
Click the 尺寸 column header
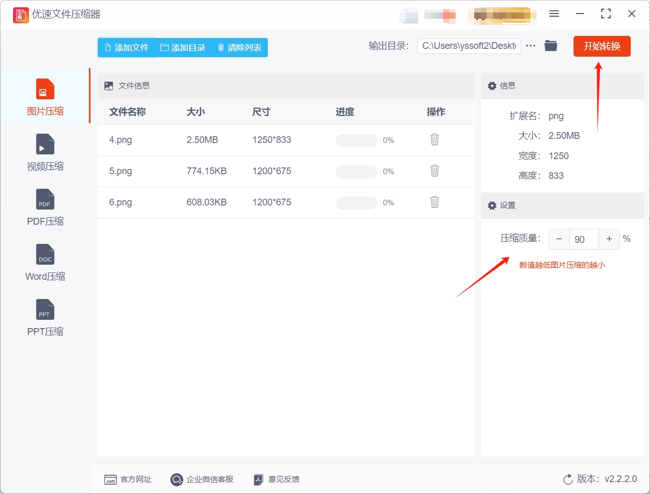261,112
